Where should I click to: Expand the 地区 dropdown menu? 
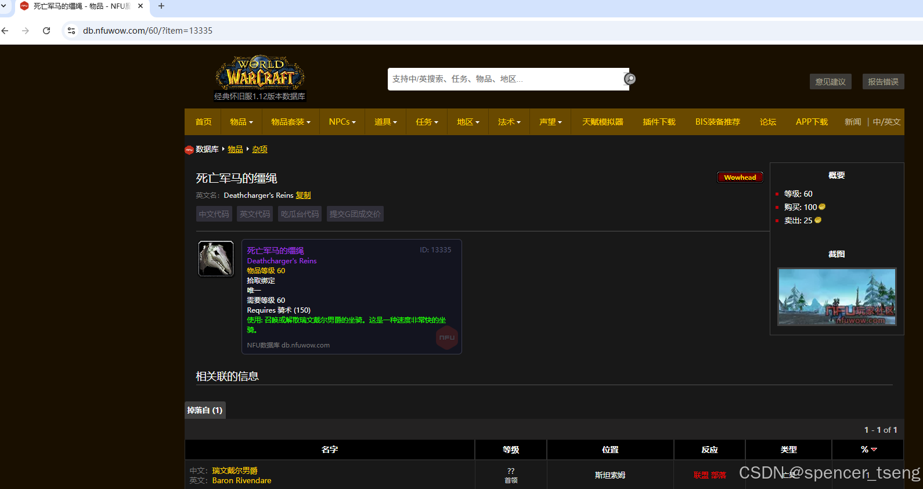pyautogui.click(x=468, y=122)
